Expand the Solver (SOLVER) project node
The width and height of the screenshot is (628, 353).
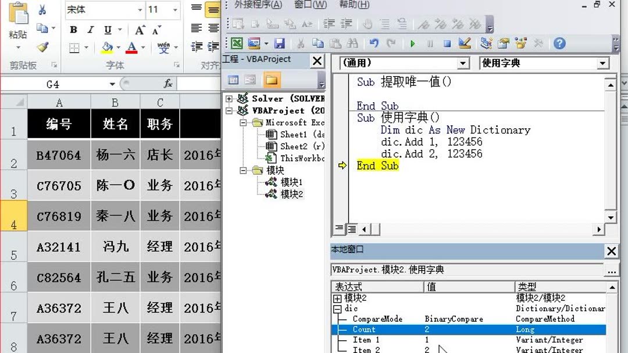229,98
